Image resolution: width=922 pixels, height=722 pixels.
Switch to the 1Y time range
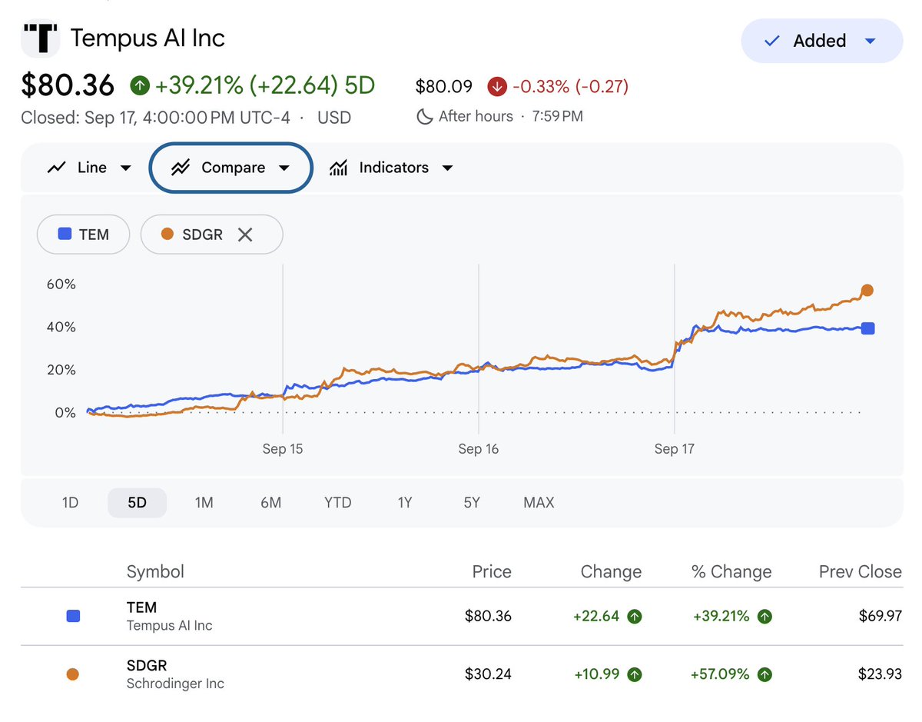tap(405, 503)
